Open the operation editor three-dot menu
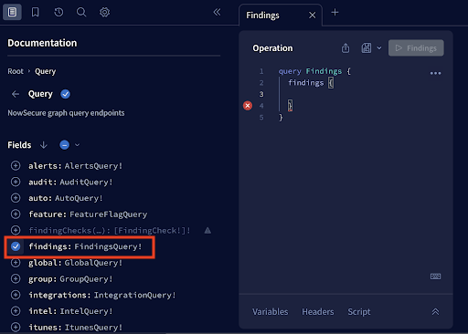 (435, 73)
